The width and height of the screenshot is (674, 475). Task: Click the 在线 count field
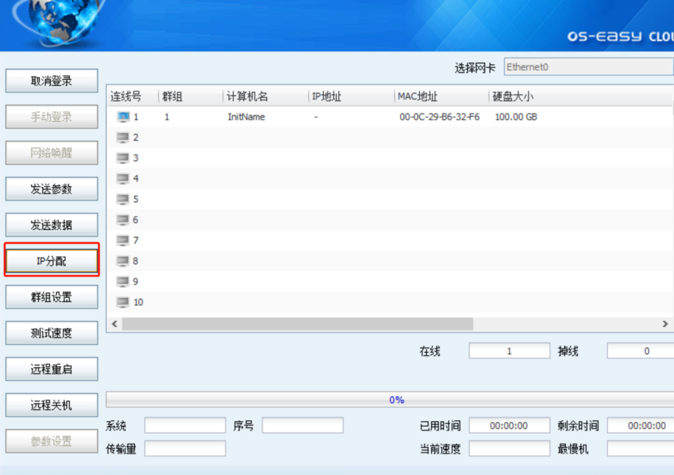click(x=509, y=351)
